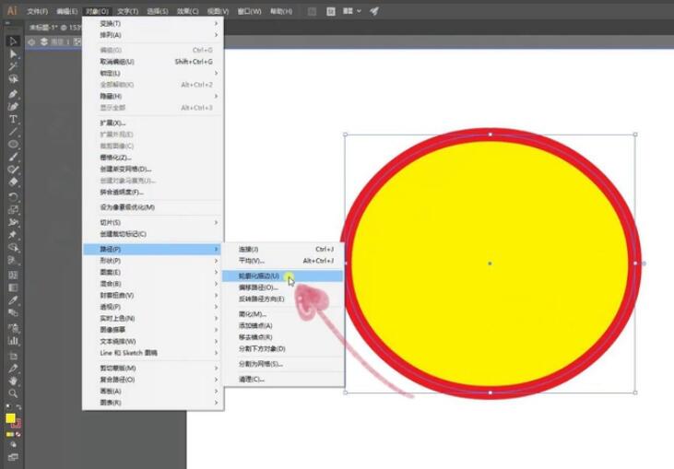Expand the 隐藏(H) submenu
This screenshot has width=674, height=469.
pos(153,96)
